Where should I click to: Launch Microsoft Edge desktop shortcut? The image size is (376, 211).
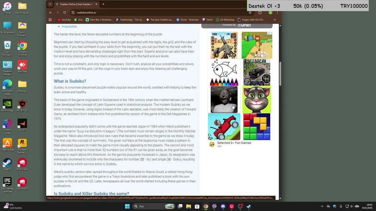[x=7, y=87]
